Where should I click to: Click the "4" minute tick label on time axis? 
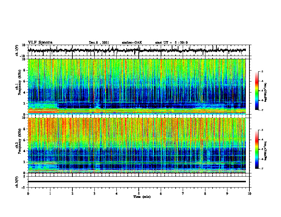pyautogui.click(x=117, y=194)
